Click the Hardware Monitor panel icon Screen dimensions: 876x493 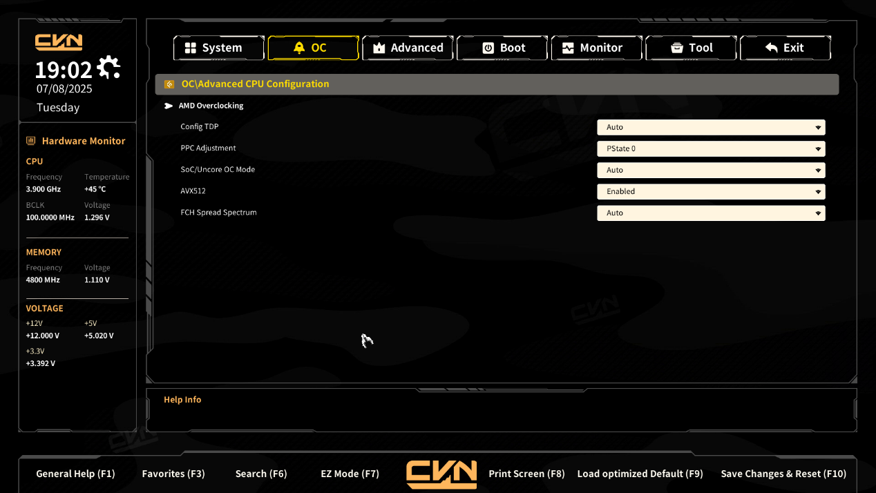[x=30, y=141]
